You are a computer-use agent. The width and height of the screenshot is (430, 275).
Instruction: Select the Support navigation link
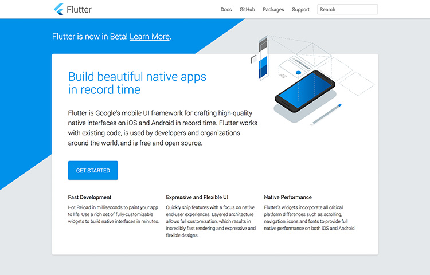point(300,10)
